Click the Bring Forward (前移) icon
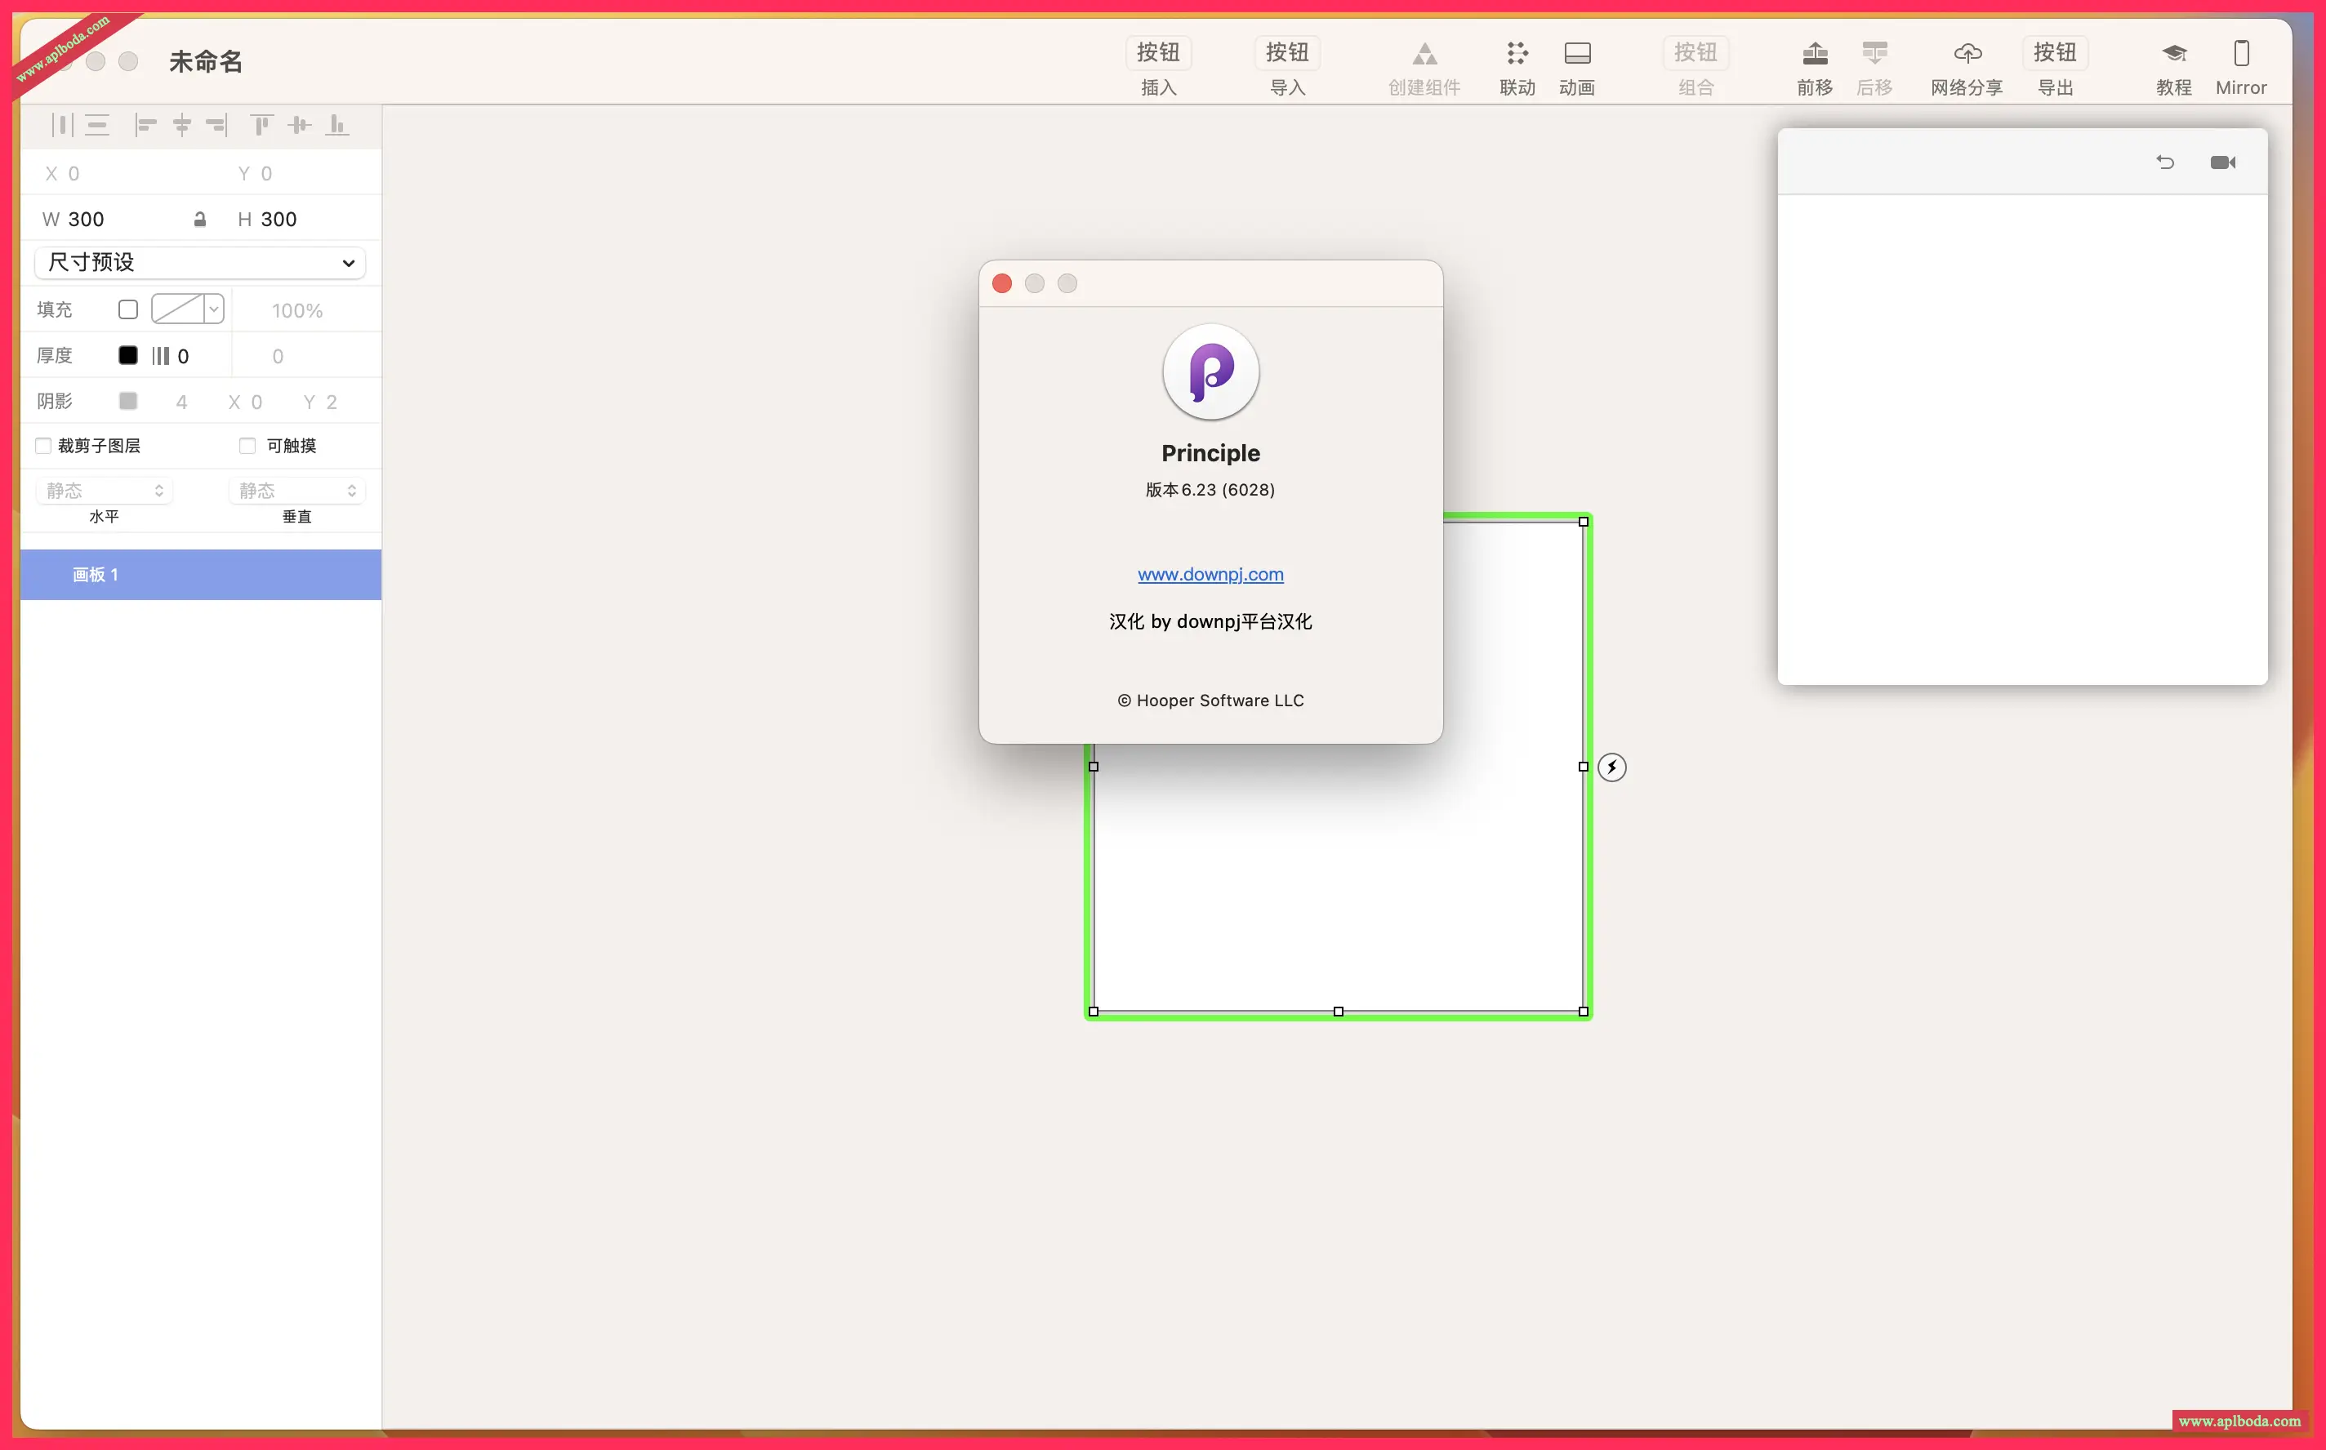The width and height of the screenshot is (2326, 1450). coord(1814,54)
